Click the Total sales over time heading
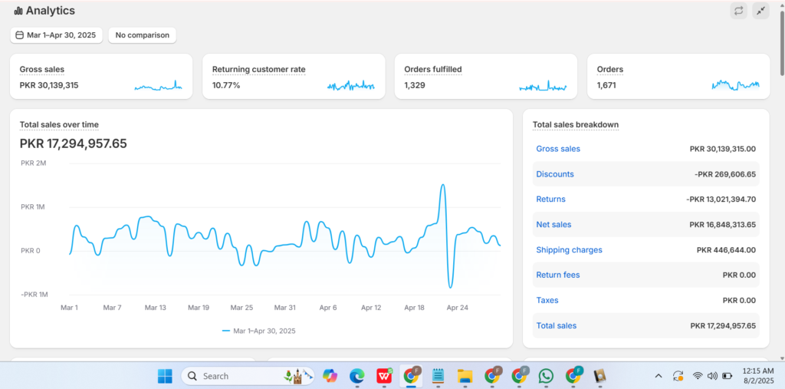This screenshot has width=785, height=389. click(x=59, y=125)
